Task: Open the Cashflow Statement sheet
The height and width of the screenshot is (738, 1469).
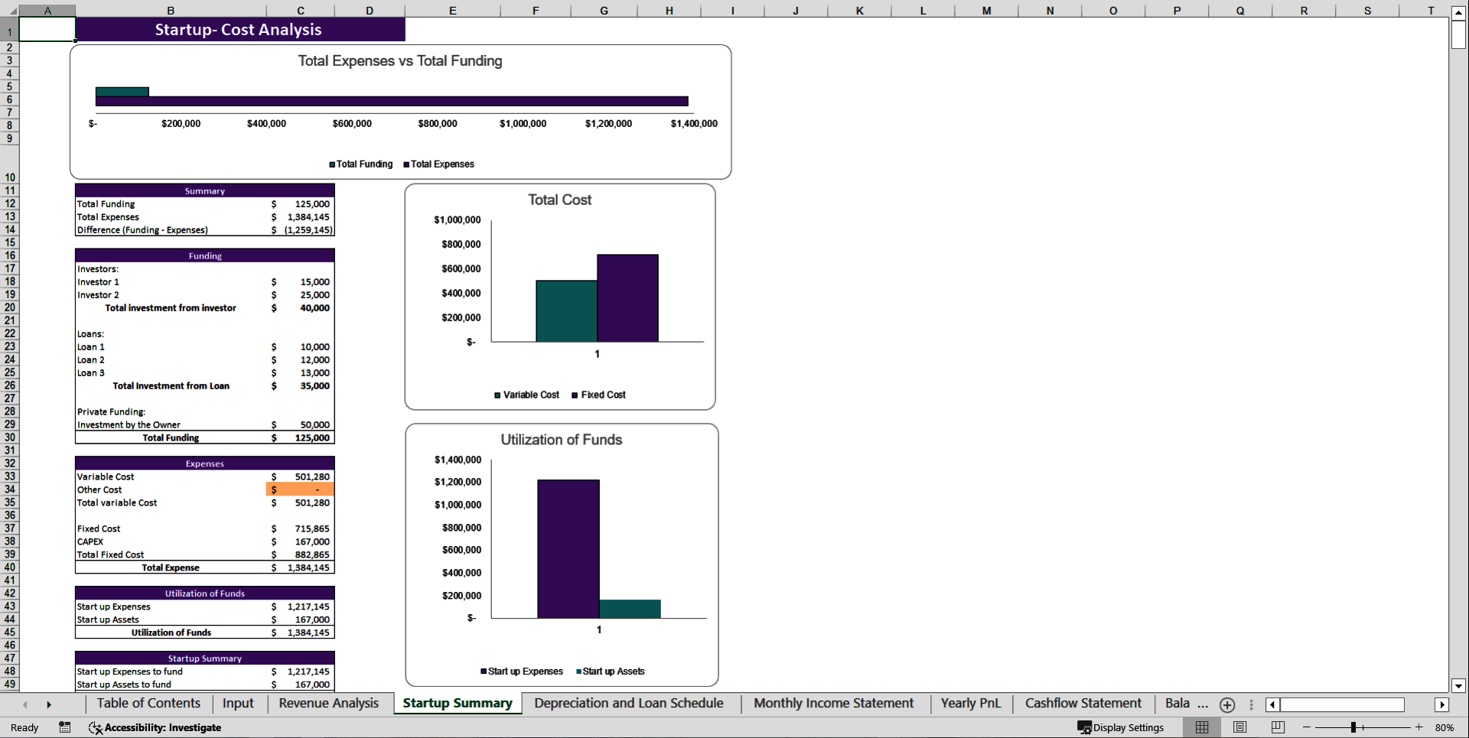Action: click(x=1083, y=704)
